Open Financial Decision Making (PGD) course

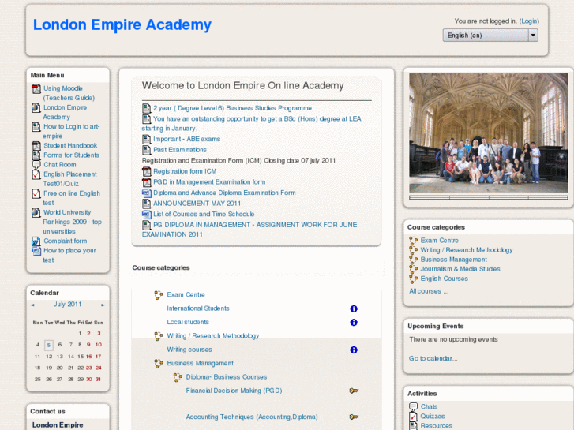(234, 391)
